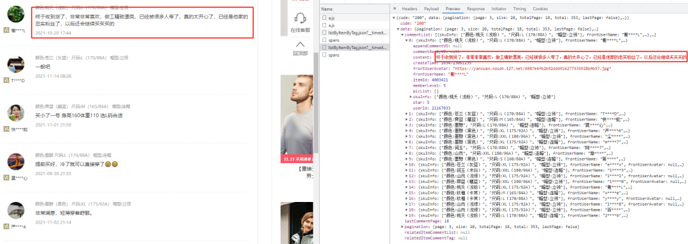Viewport: 688px width, 244px height.
Task: Click comment 买小了一号 身高160体重110
Action: click(x=78, y=116)
